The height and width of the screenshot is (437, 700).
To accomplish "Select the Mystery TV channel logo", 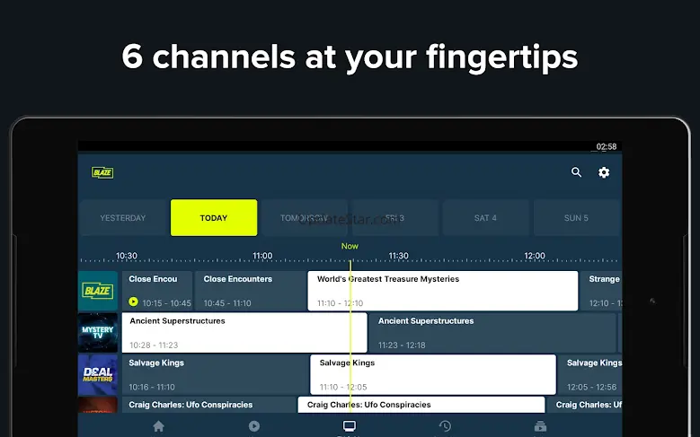I will pos(98,333).
